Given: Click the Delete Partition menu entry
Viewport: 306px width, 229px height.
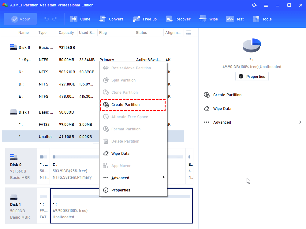Looking at the screenshot, I should [133, 141].
